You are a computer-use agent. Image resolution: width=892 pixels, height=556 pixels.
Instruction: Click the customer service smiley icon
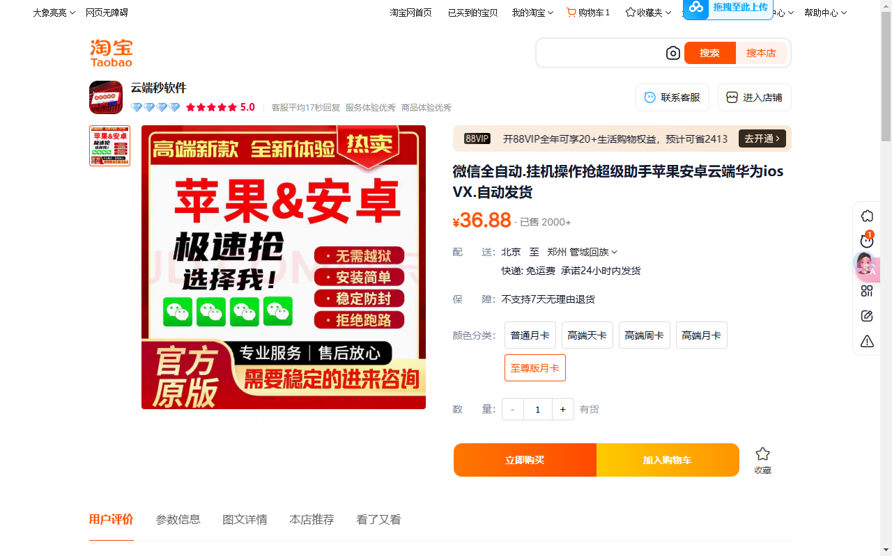pos(650,97)
